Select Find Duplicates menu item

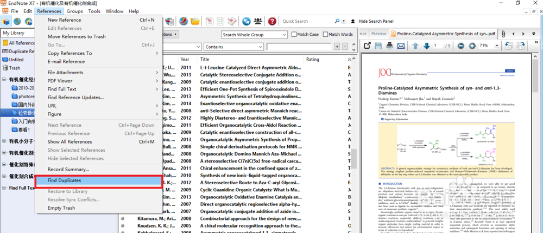pos(98,180)
